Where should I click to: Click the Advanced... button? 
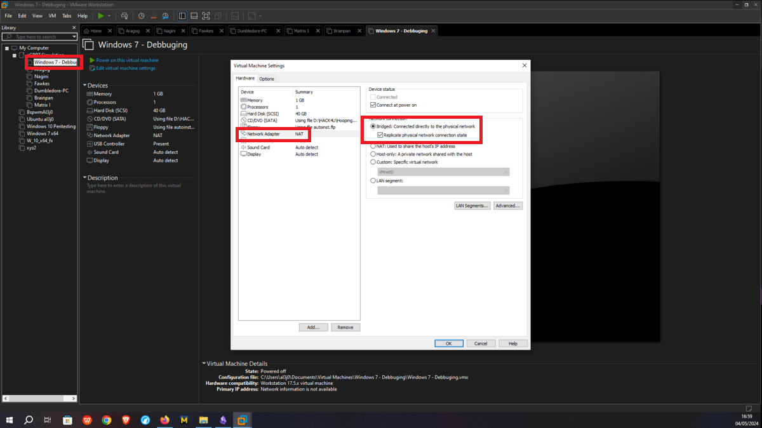click(507, 206)
